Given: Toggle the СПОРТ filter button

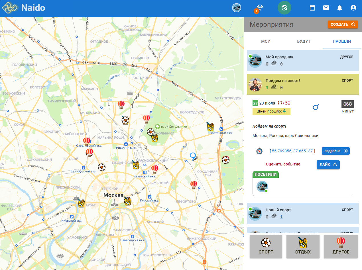Looking at the screenshot, I should pos(266,247).
